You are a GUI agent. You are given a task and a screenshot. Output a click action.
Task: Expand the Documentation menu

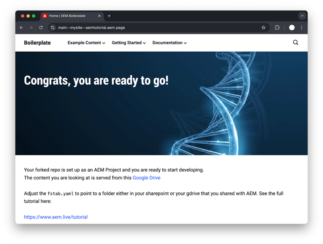[x=170, y=43]
